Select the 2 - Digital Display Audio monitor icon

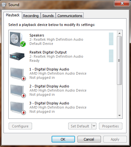(18, 91)
